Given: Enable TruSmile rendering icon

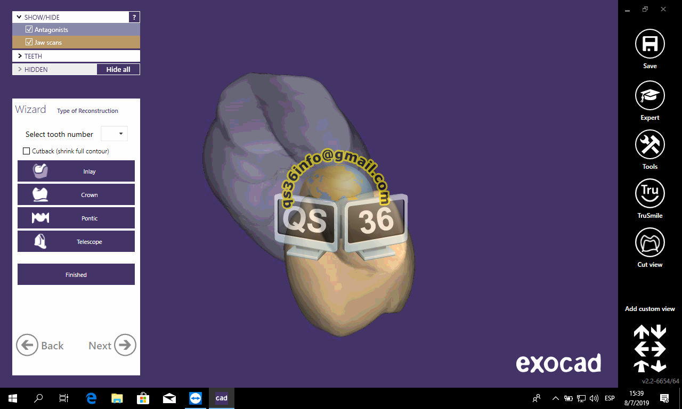Looking at the screenshot, I should [x=649, y=193].
